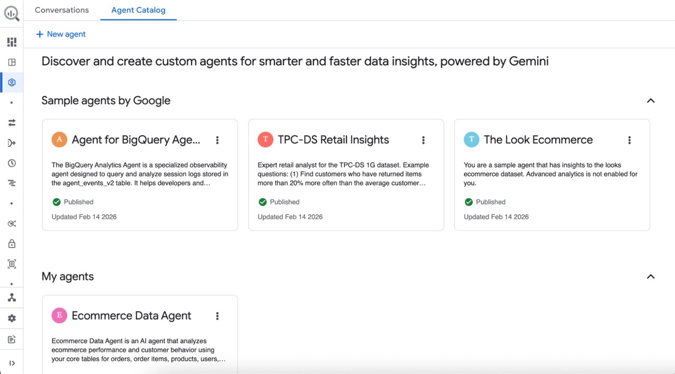Open the clock scheduled queries sidebar icon
Viewport: 675px width, 374px height.
12,163
